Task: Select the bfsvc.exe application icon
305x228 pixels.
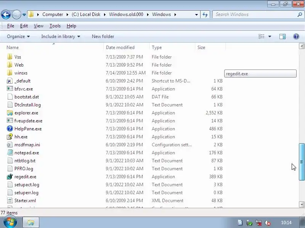Action: [x=10, y=89]
